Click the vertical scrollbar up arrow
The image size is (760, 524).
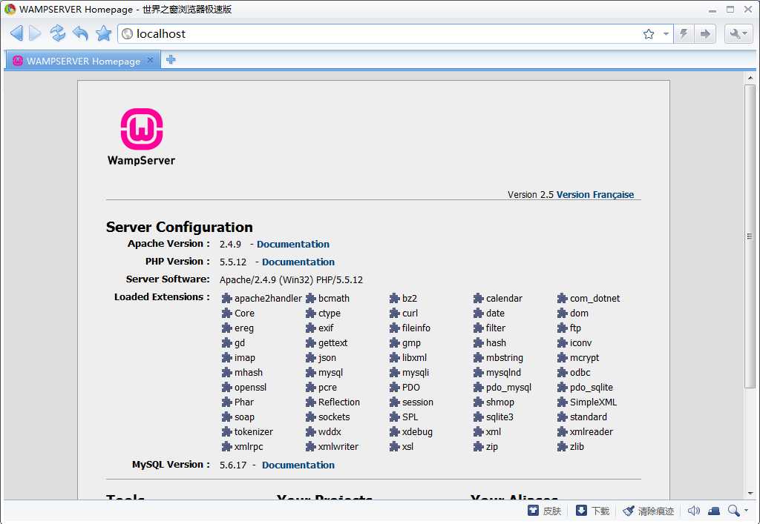[750, 77]
